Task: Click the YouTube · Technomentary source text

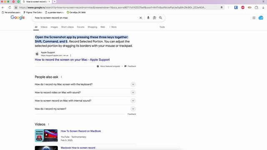Action: coord(73,137)
